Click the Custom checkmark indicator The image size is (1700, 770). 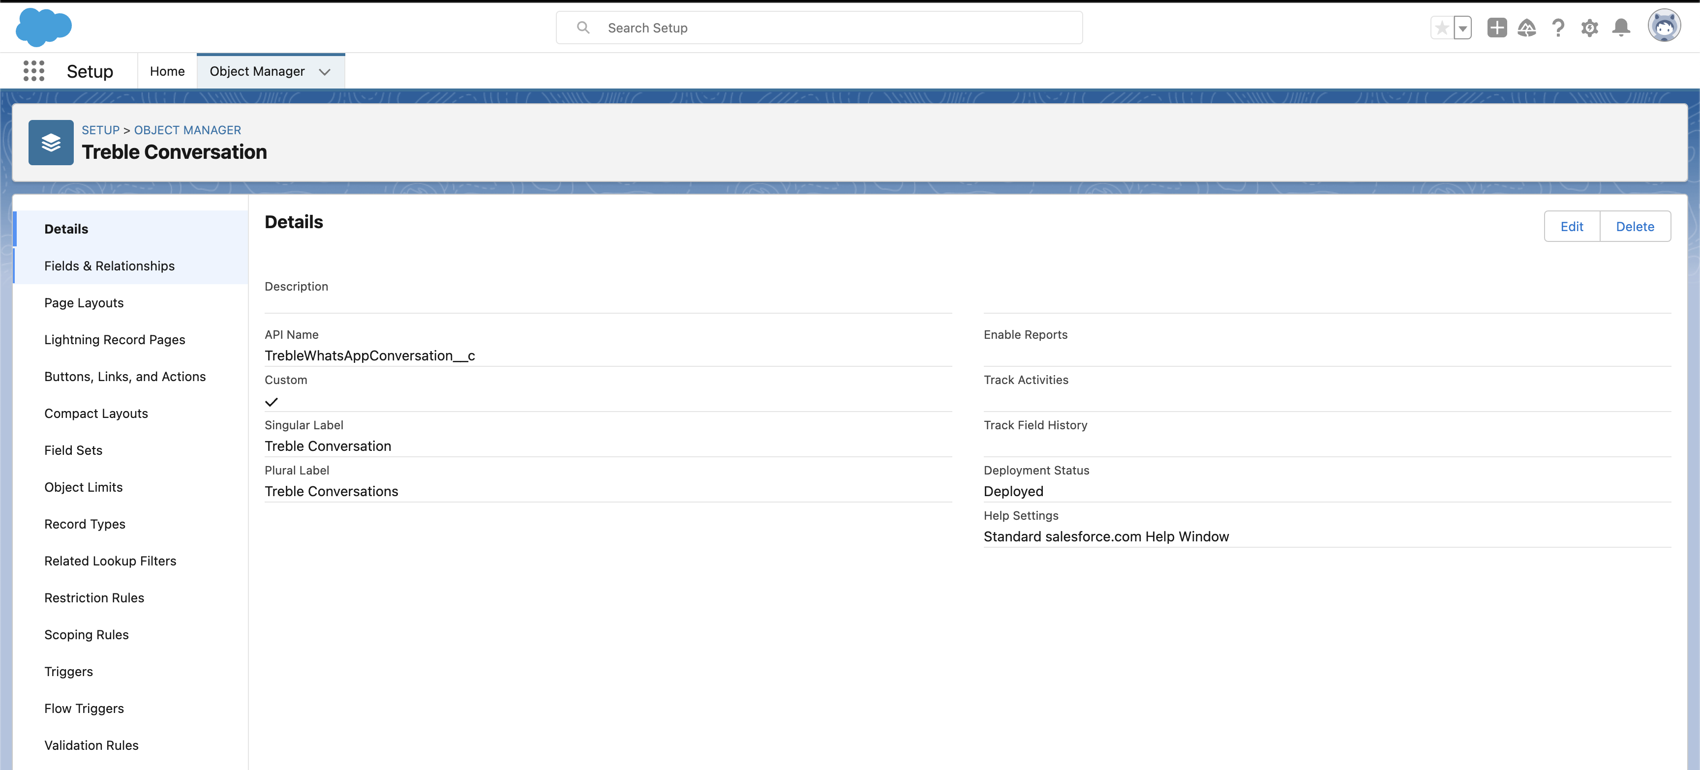pos(271,402)
